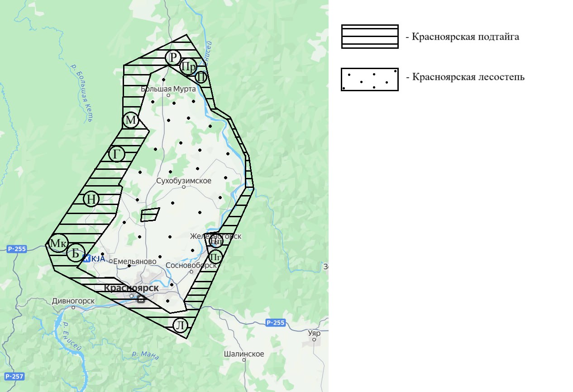This screenshot has height=392, width=573.
Task: Click the hatched swatch for Красноярская подтайга
Action: pyautogui.click(x=369, y=36)
